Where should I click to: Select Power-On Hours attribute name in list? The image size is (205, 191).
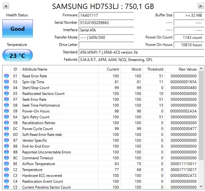(x=36, y=111)
